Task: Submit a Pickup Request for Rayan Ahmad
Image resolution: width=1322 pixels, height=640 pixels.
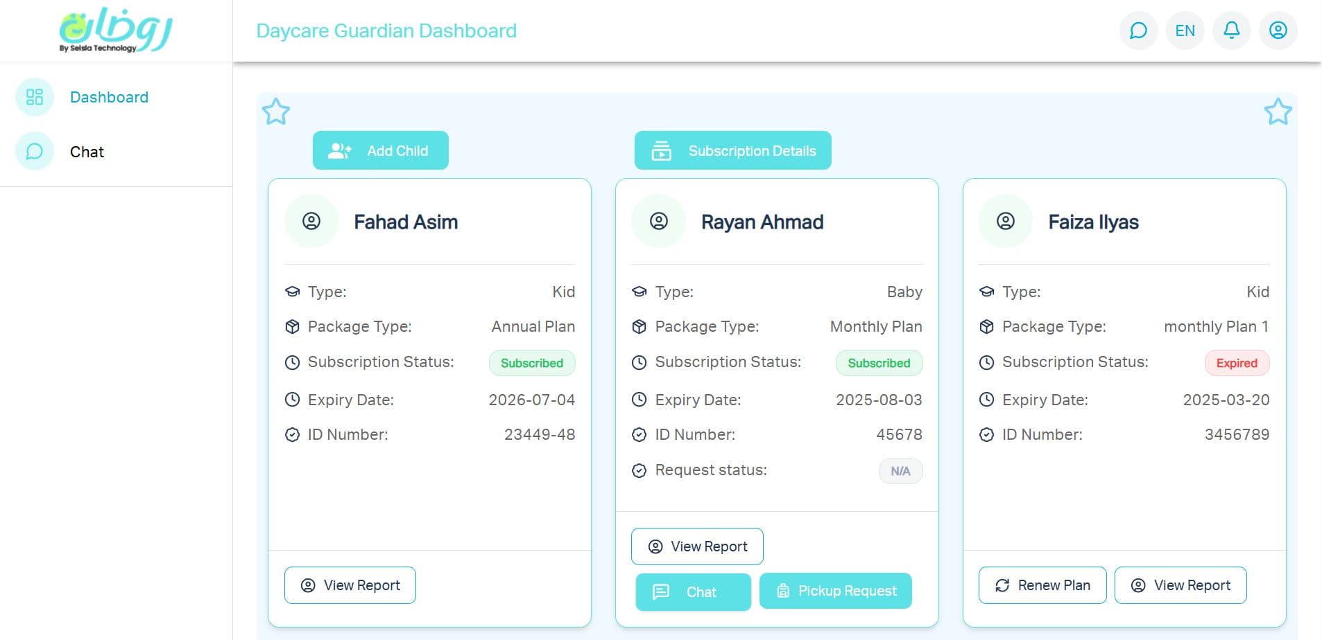Action: [835, 591]
